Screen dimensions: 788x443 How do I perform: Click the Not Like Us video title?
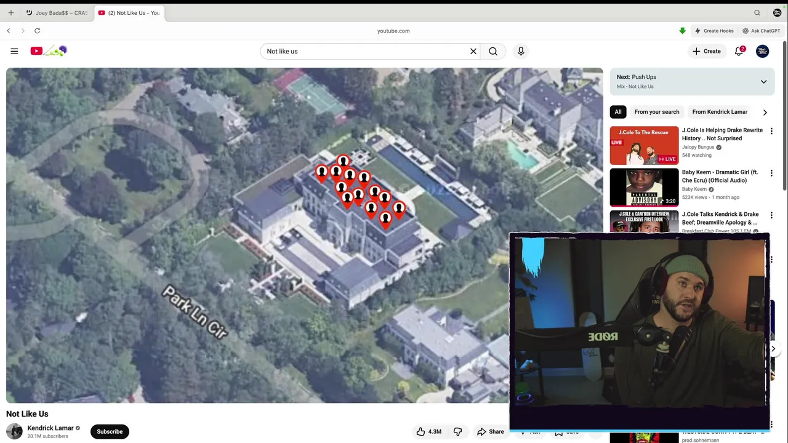[27, 414]
